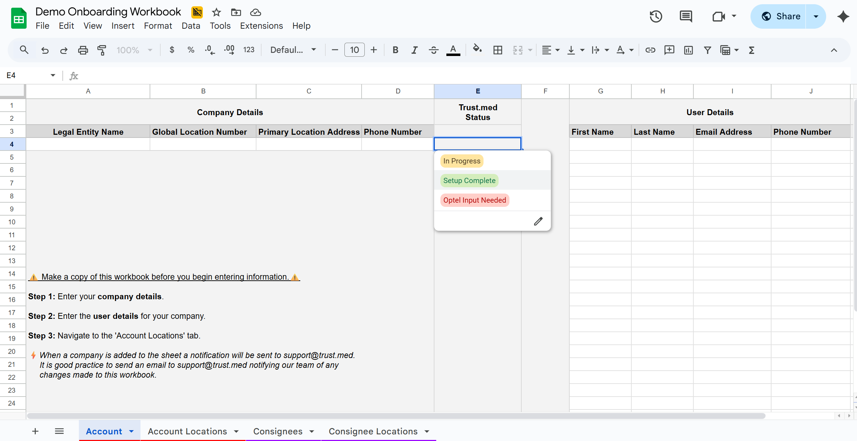The height and width of the screenshot is (441, 857).
Task: Decrease decimal places
Action: pos(210,50)
